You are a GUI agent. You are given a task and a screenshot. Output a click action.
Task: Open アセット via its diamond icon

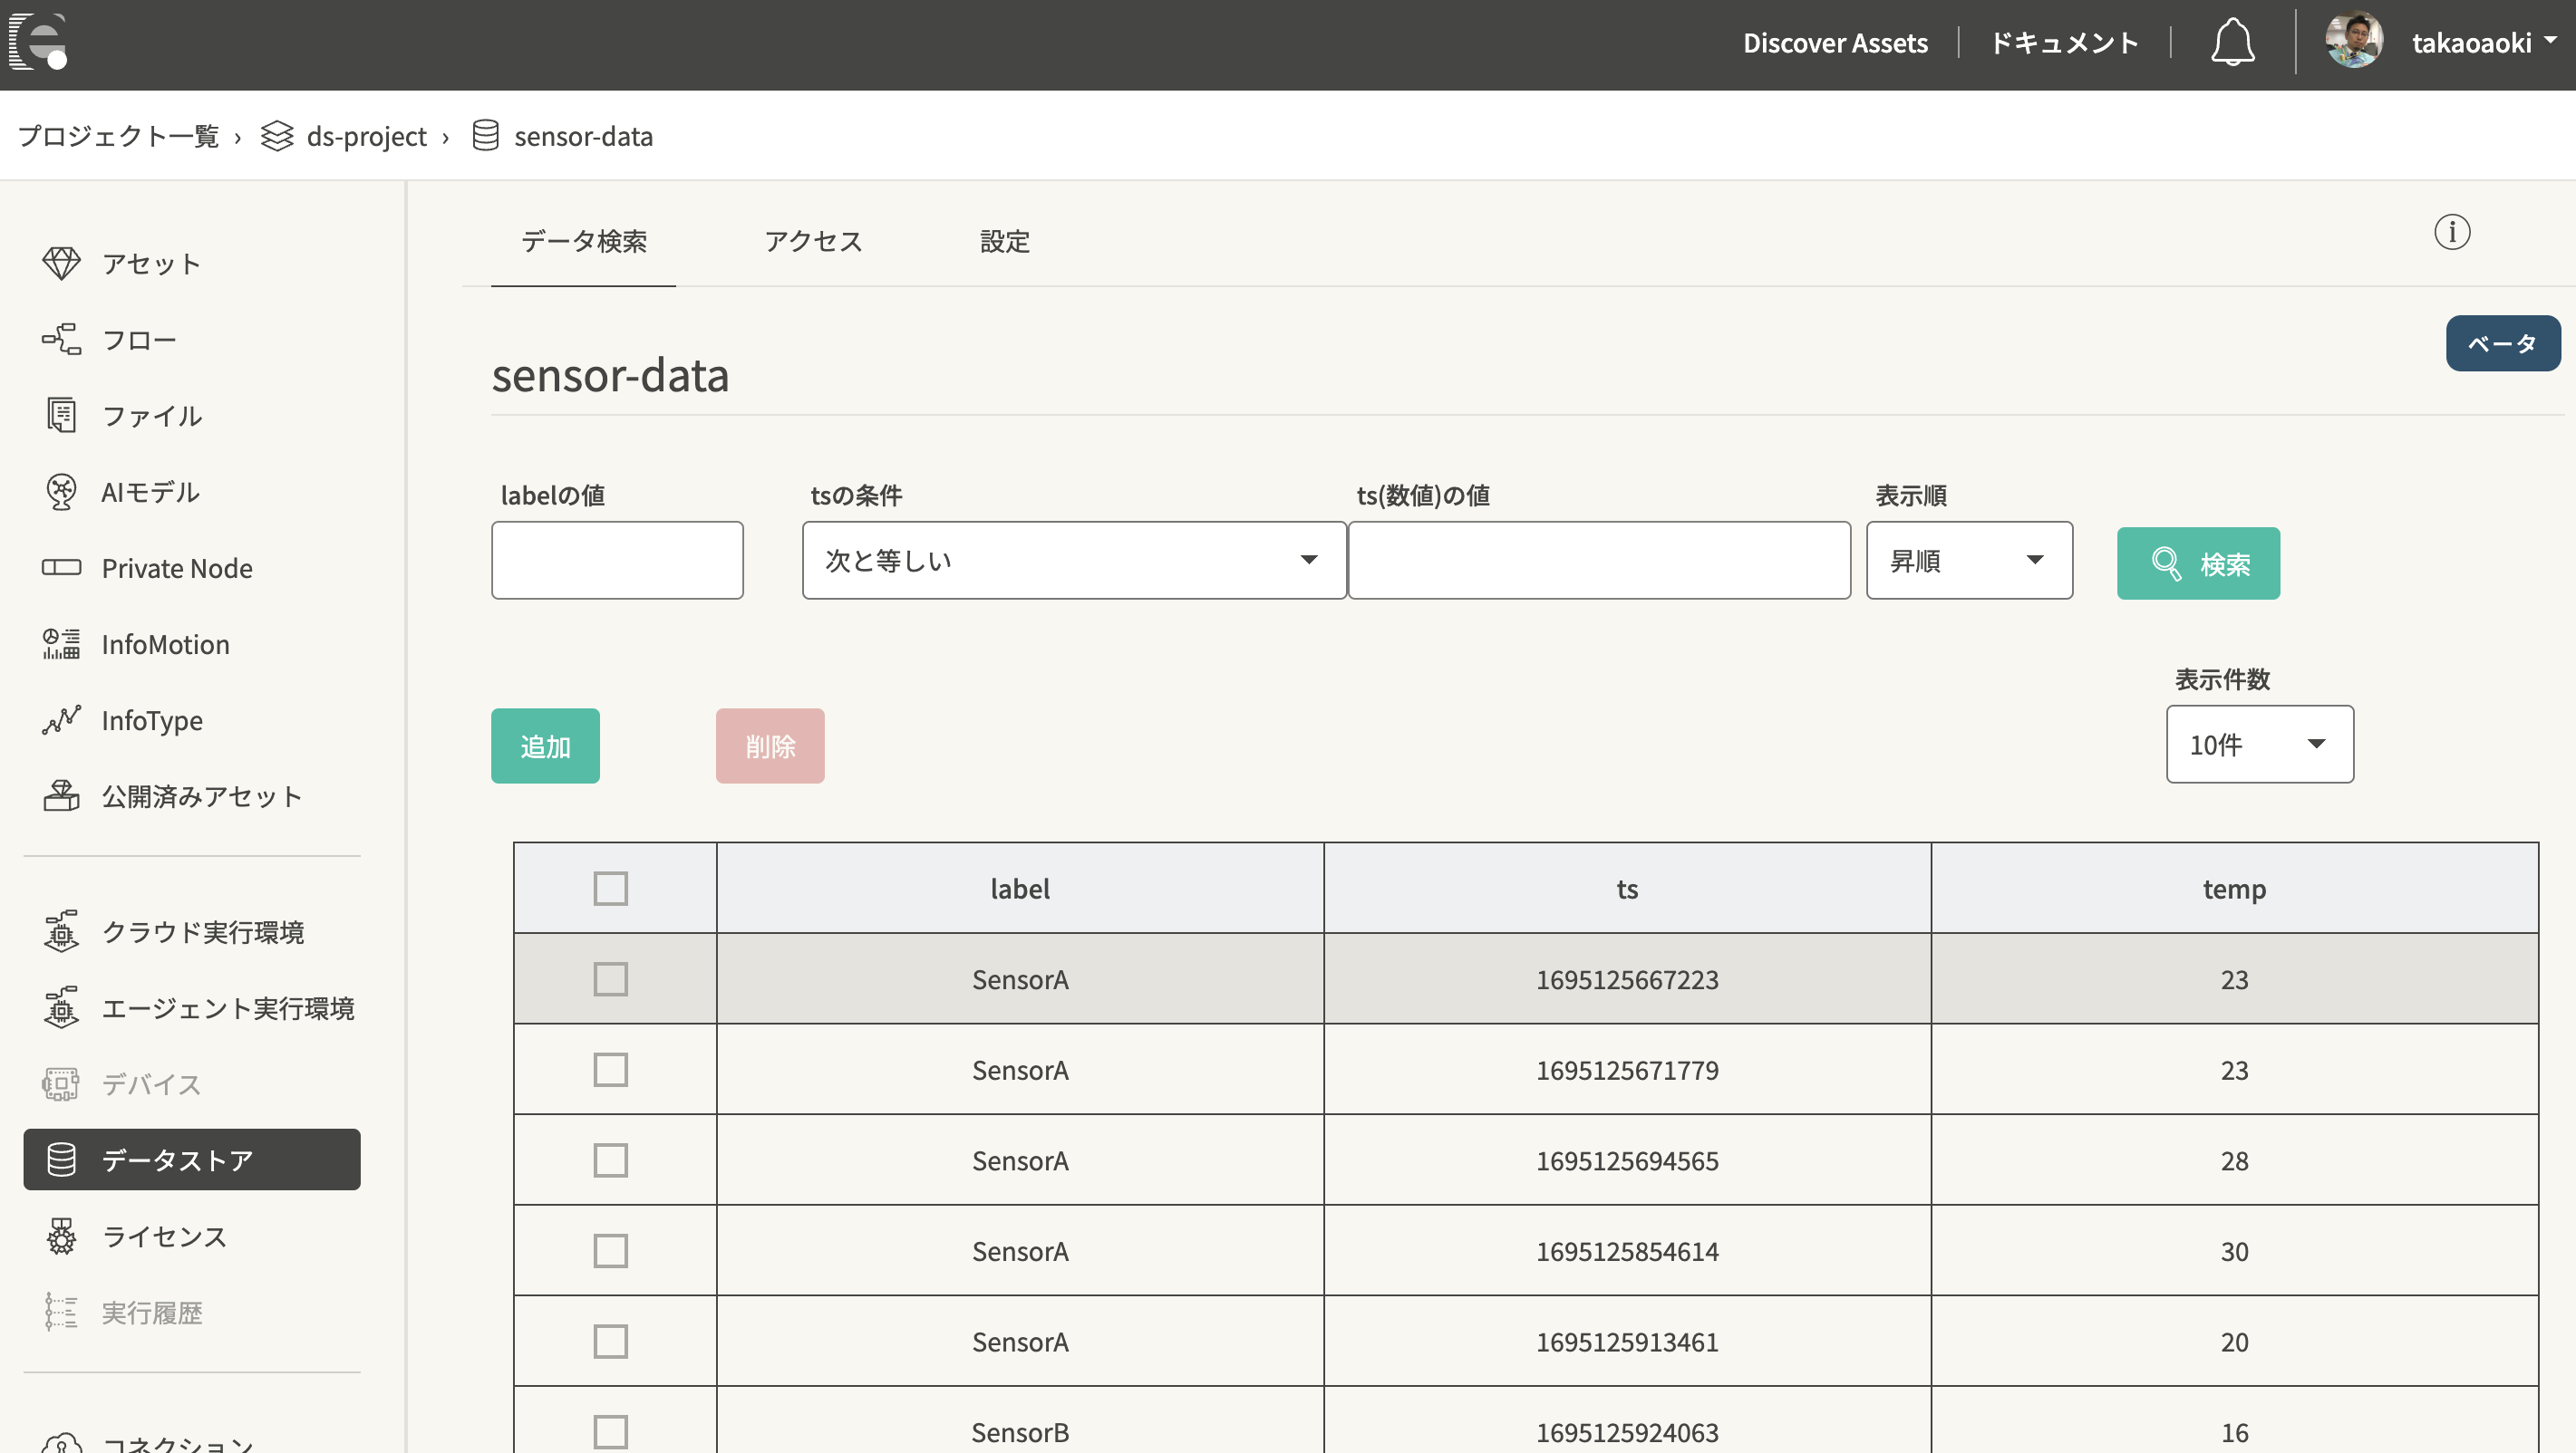[x=61, y=263]
